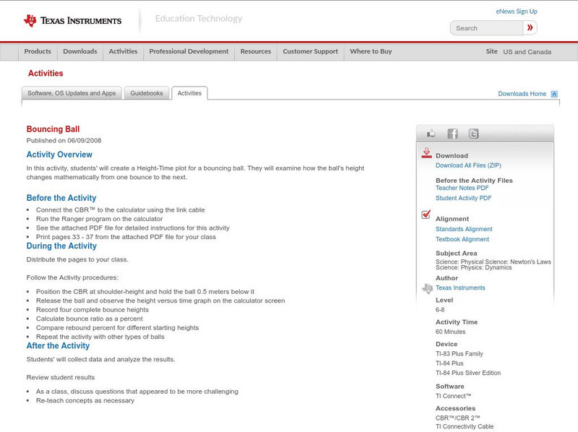The height and width of the screenshot is (432, 578).
Task: Click the red Activities page heading
Action: (x=46, y=74)
